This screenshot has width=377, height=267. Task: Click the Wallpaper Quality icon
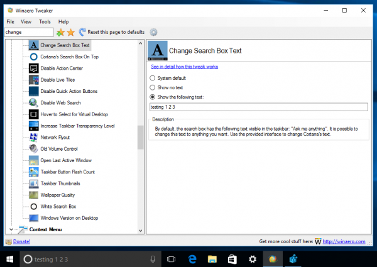(34, 195)
